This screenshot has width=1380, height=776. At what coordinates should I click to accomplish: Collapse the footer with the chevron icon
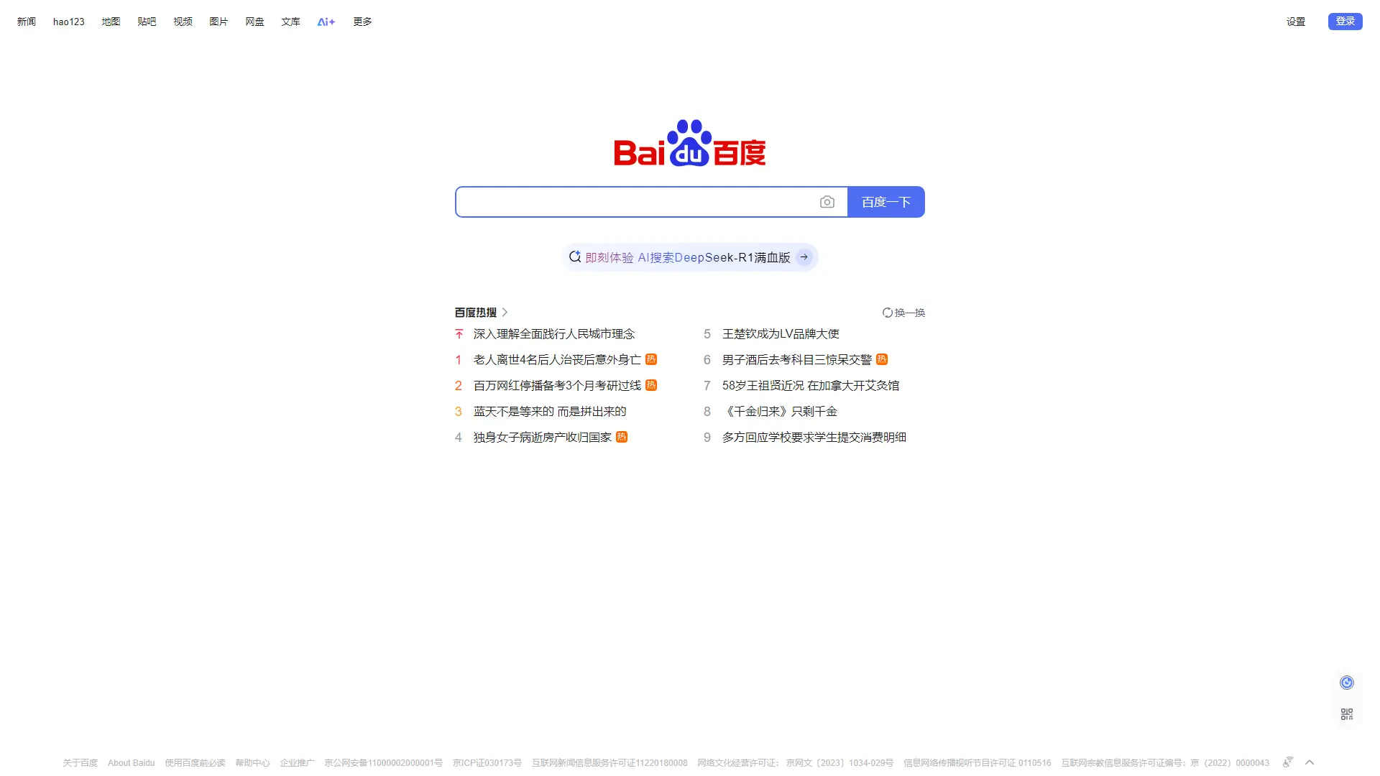coord(1309,762)
